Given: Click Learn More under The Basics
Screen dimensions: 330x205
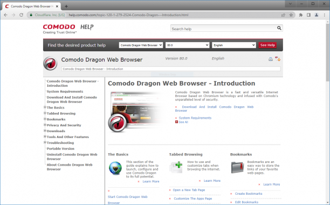Looking at the screenshot, I should [x=151, y=181].
